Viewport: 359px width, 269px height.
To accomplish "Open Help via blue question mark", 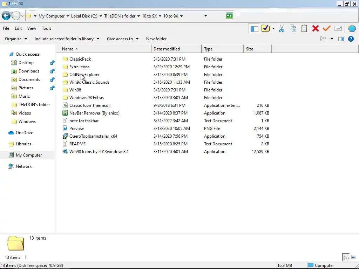I will (x=351, y=39).
